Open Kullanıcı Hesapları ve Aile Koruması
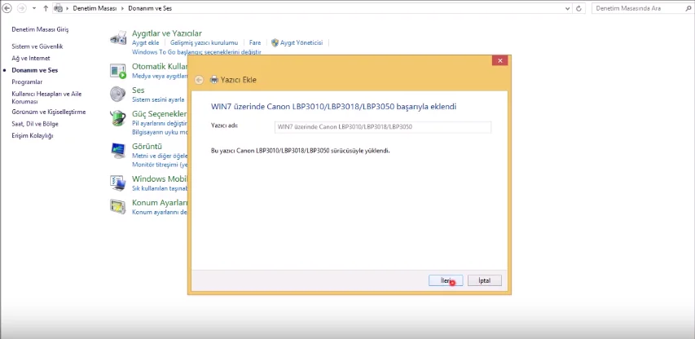This screenshot has width=695, height=339. point(46,98)
